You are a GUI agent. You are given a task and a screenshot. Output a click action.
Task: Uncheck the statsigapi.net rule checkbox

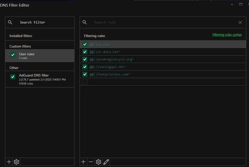pos(85,67)
